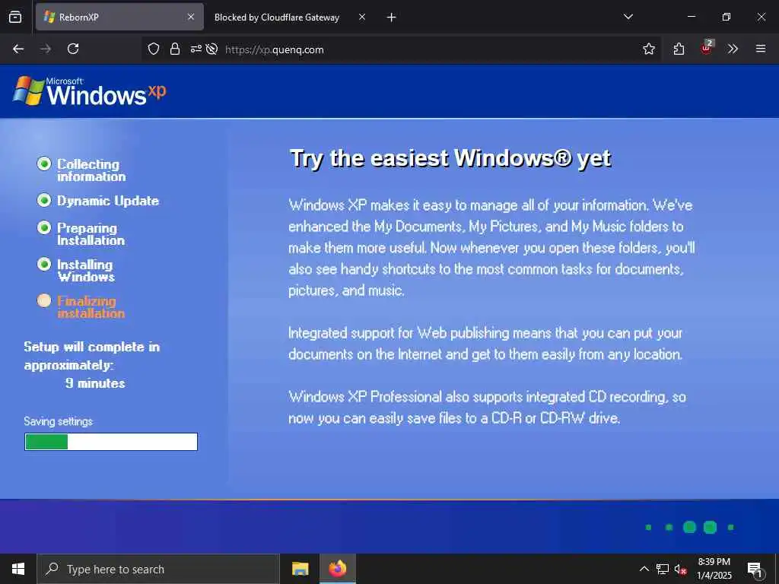The image size is (779, 584).
Task: Open the Extensions puzzle icon
Action: pyautogui.click(x=679, y=49)
